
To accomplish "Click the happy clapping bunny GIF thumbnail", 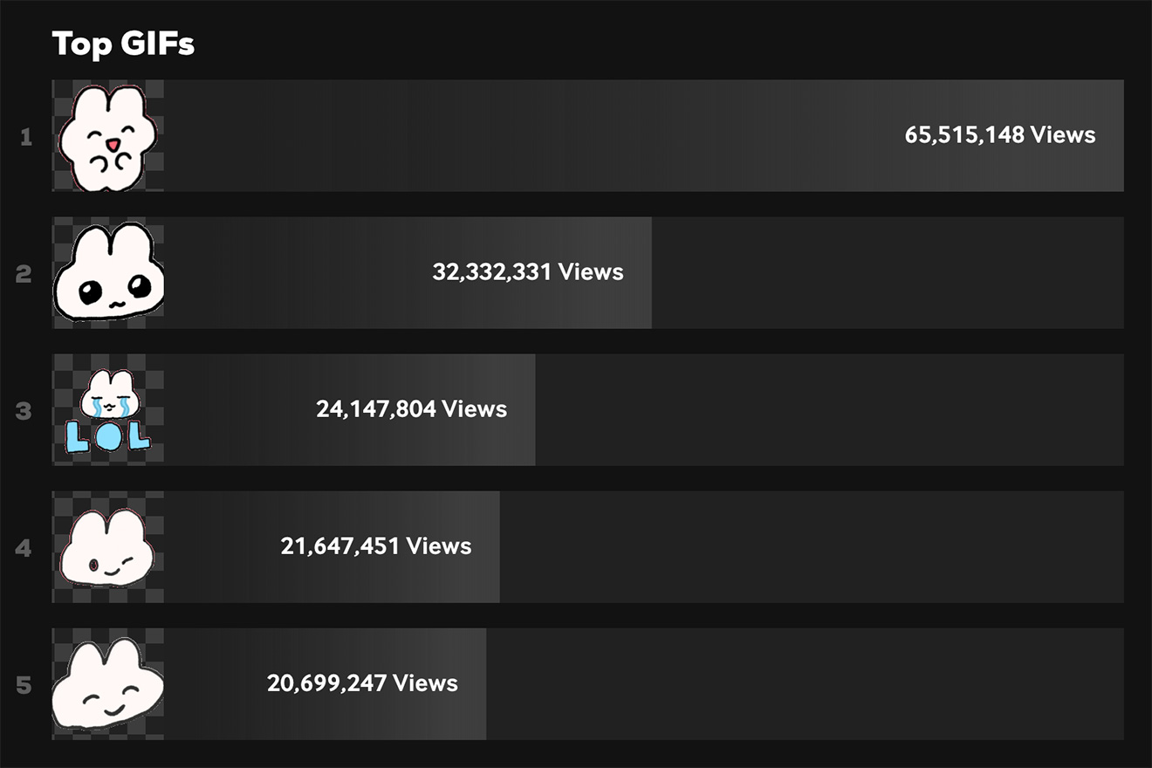I will [x=108, y=136].
